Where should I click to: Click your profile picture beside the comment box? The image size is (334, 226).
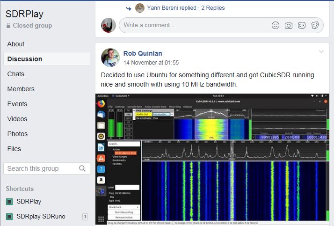pos(109,25)
